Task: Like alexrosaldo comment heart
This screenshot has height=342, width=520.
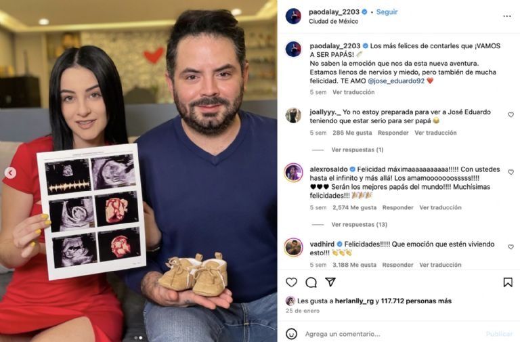Action: 511,172
